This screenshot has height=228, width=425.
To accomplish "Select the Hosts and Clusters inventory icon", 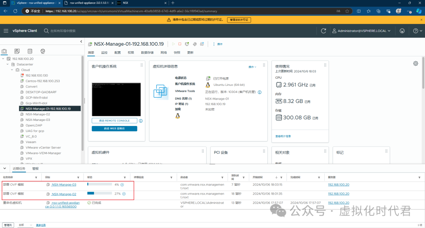I will pos(4,51).
